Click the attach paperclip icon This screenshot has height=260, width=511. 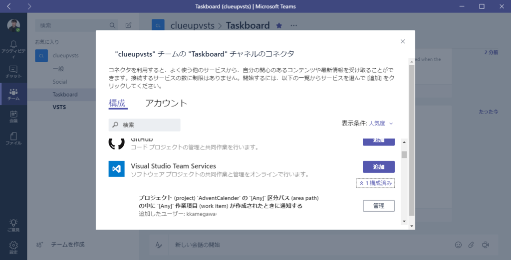pos(471,245)
